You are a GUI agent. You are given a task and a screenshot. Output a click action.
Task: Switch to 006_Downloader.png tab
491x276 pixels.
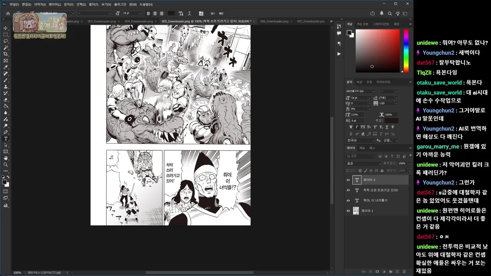274,21
